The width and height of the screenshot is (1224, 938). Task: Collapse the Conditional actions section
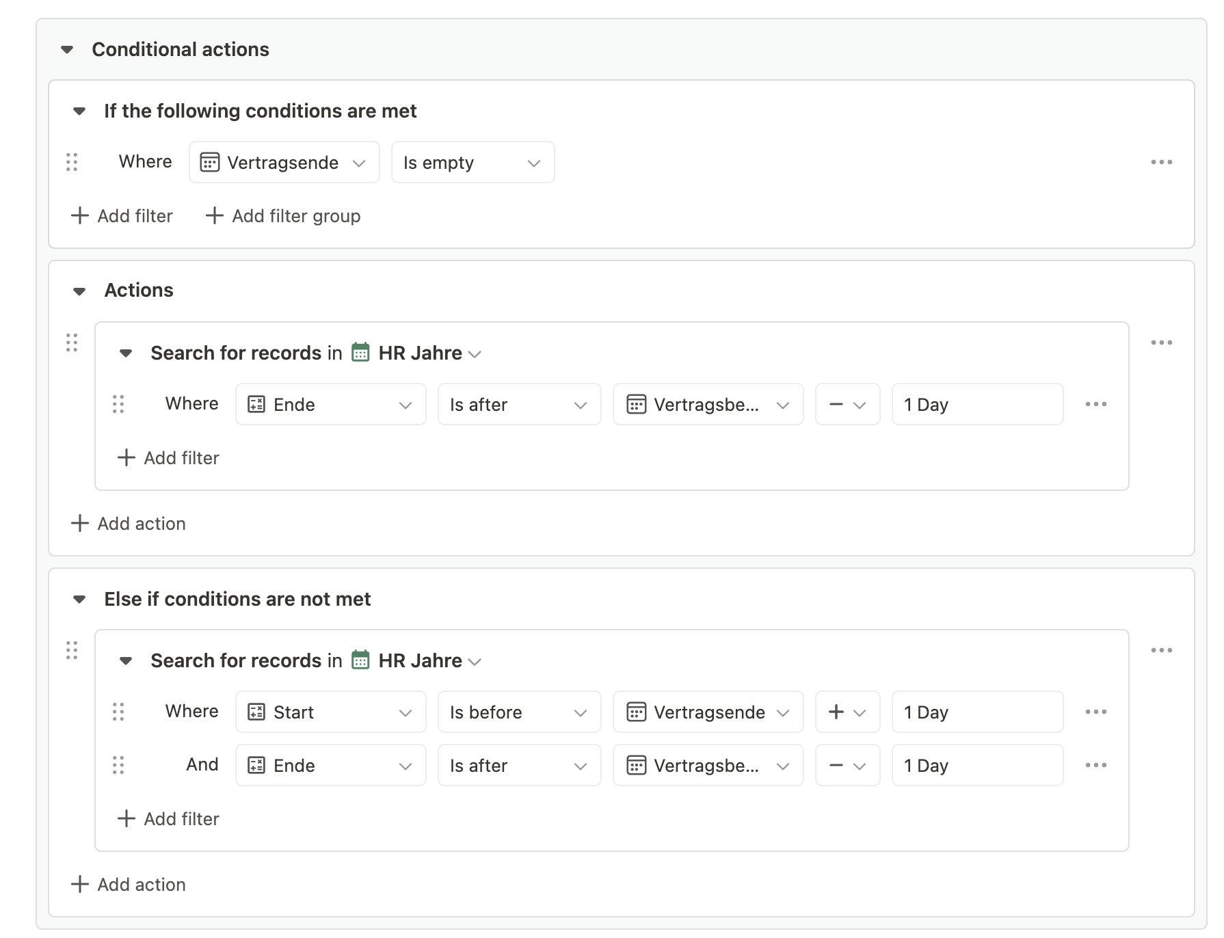click(67, 50)
